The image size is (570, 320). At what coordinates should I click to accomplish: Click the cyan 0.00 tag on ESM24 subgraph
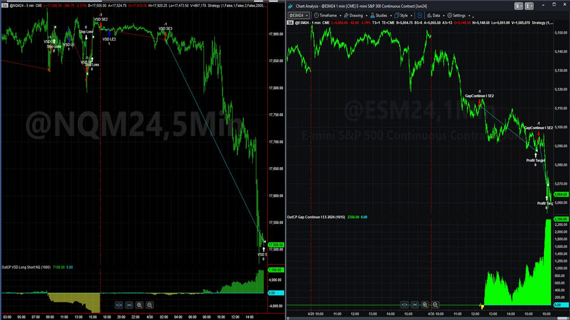click(x=561, y=305)
